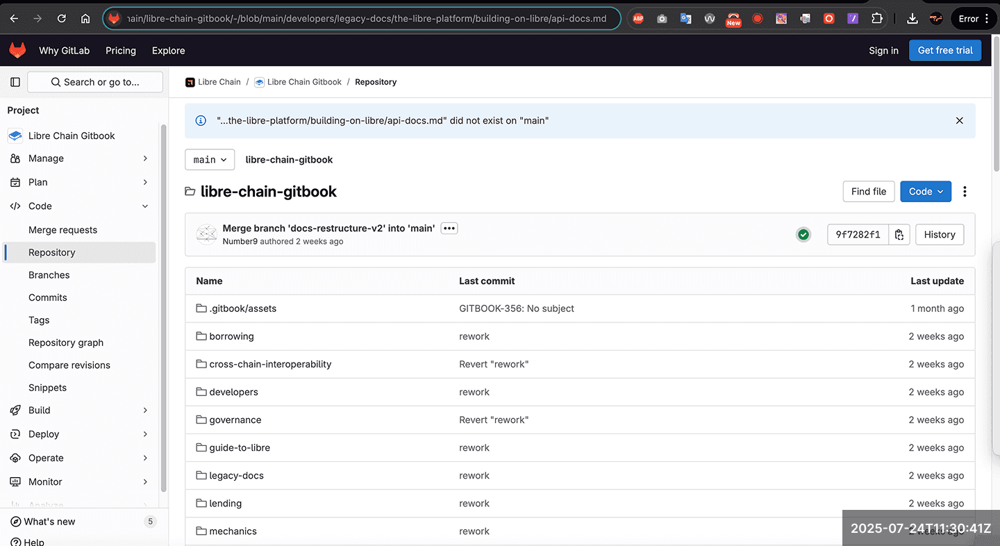
Task: Open the What's new announcements icon
Action: tap(15, 521)
